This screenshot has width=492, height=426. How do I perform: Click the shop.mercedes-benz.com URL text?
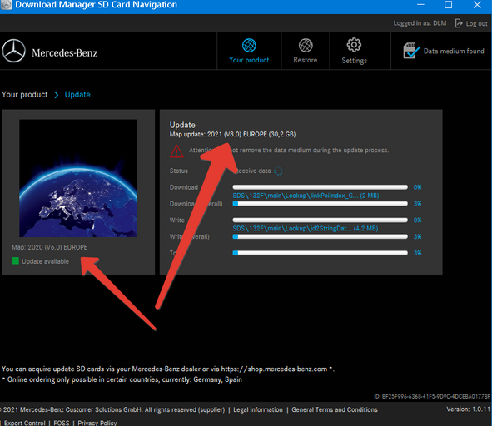coord(274,369)
